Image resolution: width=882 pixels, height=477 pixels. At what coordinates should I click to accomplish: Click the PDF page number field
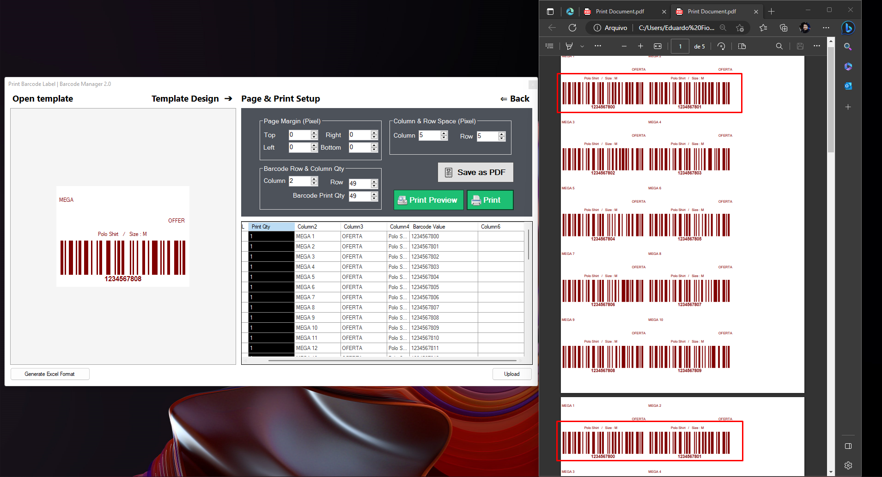(680, 46)
